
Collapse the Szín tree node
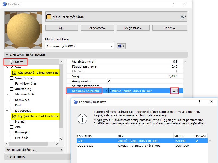tap(7, 67)
